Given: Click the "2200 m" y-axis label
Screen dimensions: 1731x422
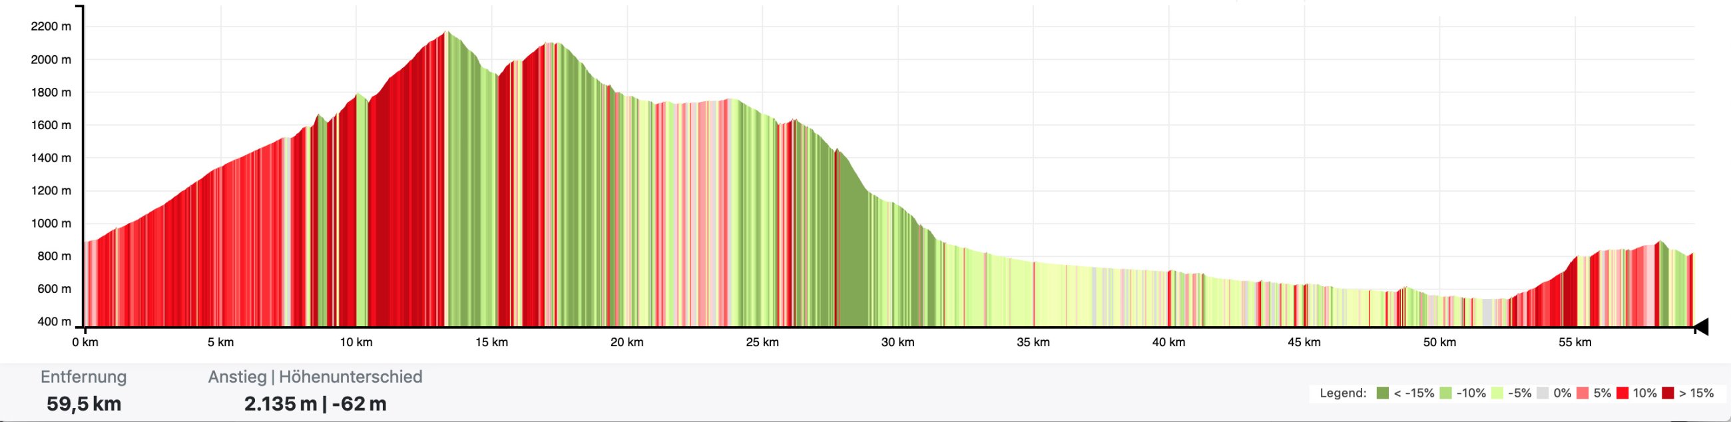Looking at the screenshot, I should coord(51,27).
